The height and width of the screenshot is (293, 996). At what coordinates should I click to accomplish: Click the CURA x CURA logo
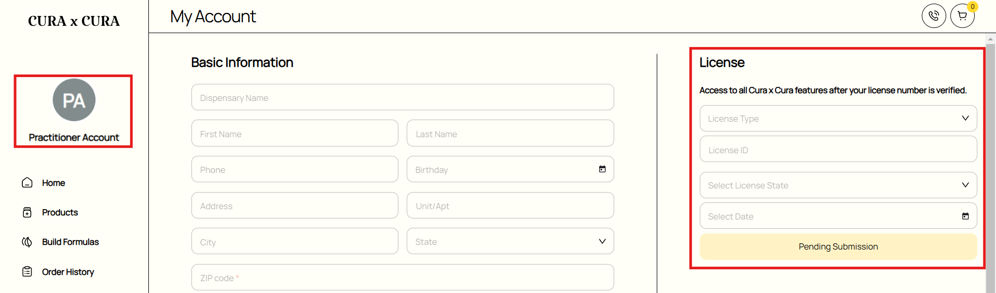pyautogui.click(x=74, y=21)
